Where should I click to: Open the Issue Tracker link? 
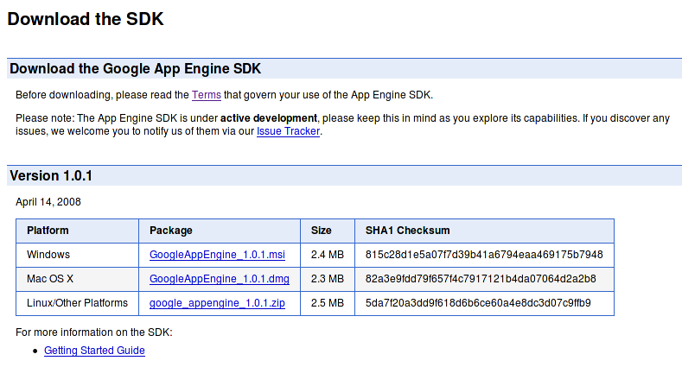point(288,131)
